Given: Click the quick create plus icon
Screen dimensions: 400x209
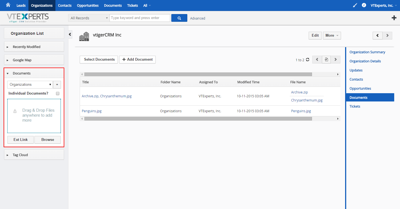Looking at the screenshot, I should [x=394, y=18].
